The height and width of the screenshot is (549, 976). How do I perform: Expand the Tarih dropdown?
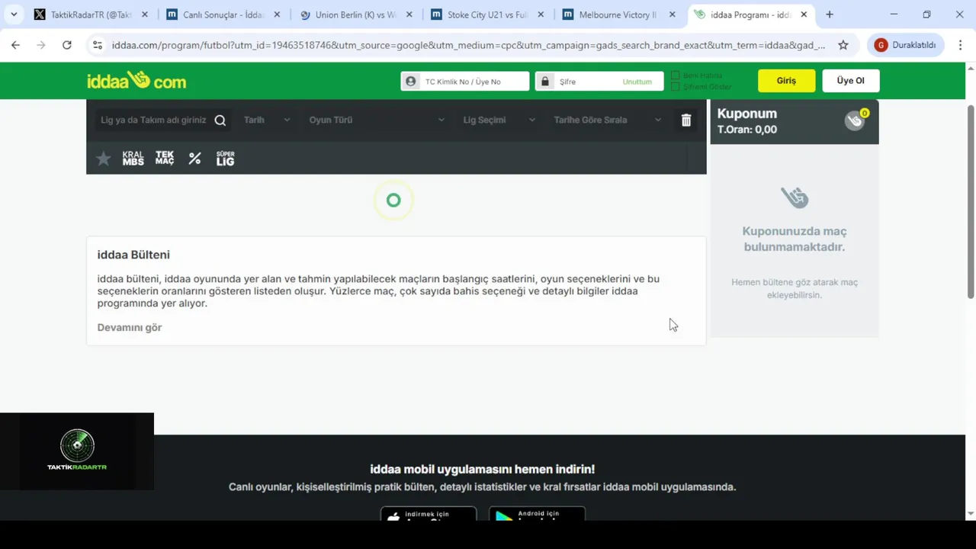pyautogui.click(x=266, y=120)
